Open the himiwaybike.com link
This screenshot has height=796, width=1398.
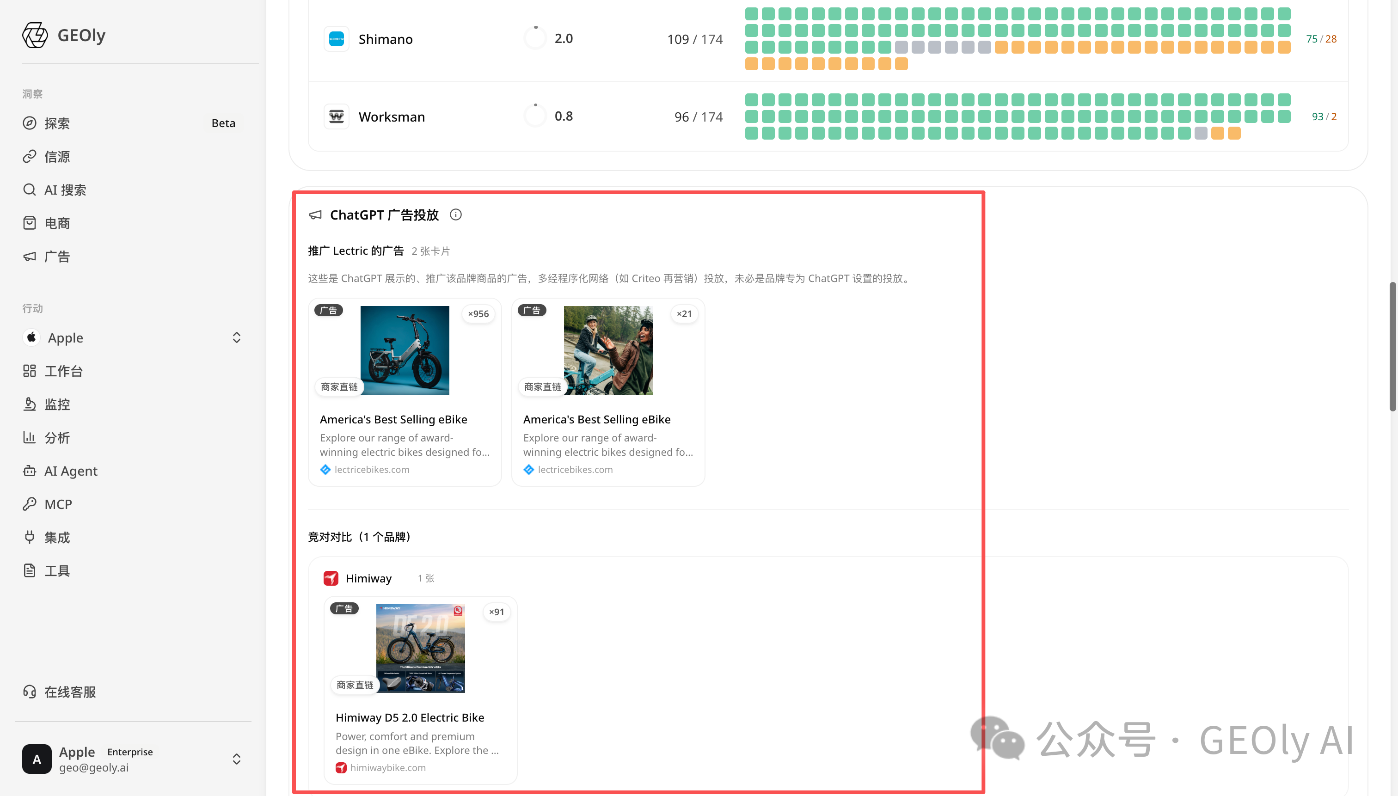(387, 767)
